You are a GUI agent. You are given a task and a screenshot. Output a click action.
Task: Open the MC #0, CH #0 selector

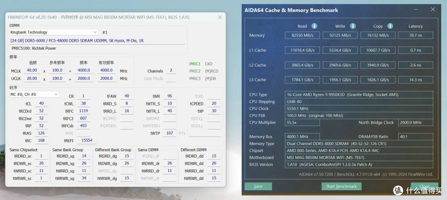(34, 94)
